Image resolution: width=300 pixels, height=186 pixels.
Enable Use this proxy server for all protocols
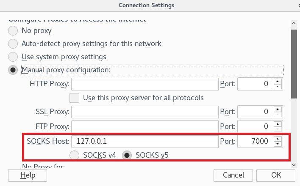point(75,98)
